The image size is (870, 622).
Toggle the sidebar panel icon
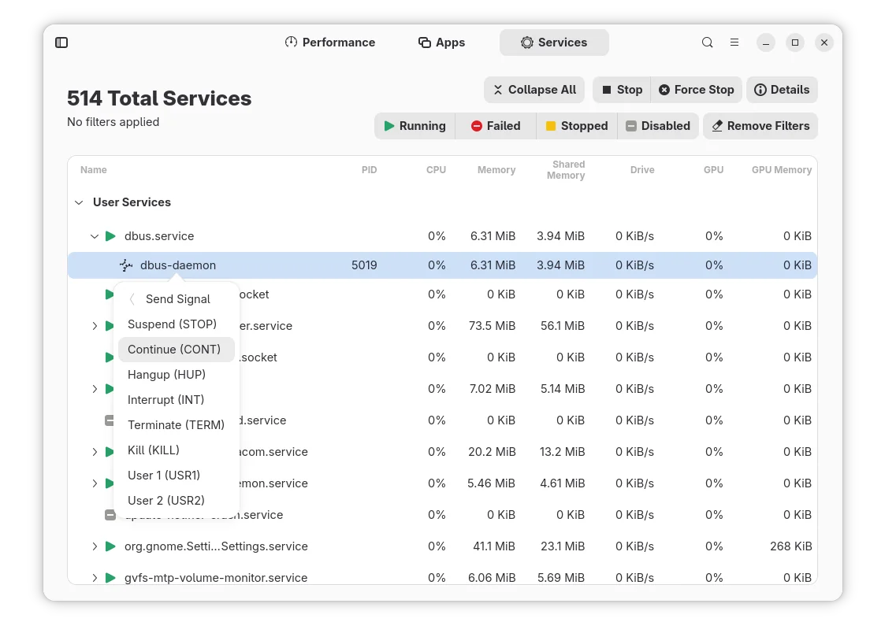[x=61, y=43]
